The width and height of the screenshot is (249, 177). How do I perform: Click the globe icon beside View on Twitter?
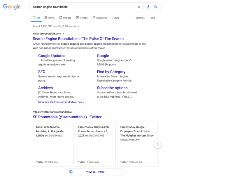pyautogui.click(x=71, y=172)
